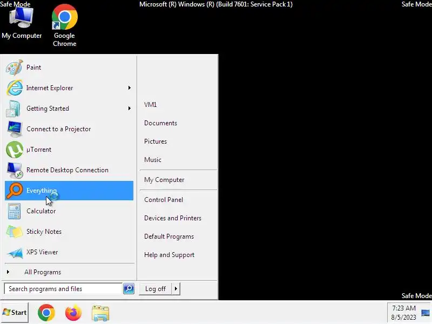The width and height of the screenshot is (432, 324).
Task: Expand the Getting Started submenu arrow
Action: tap(129, 109)
